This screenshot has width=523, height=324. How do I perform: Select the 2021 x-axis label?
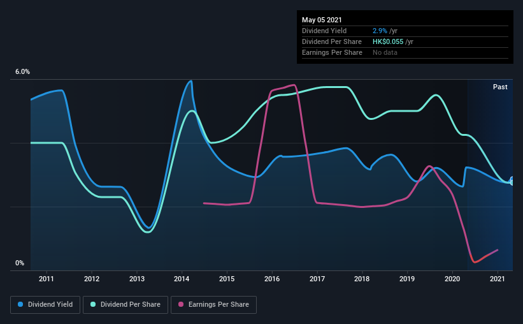(498, 279)
